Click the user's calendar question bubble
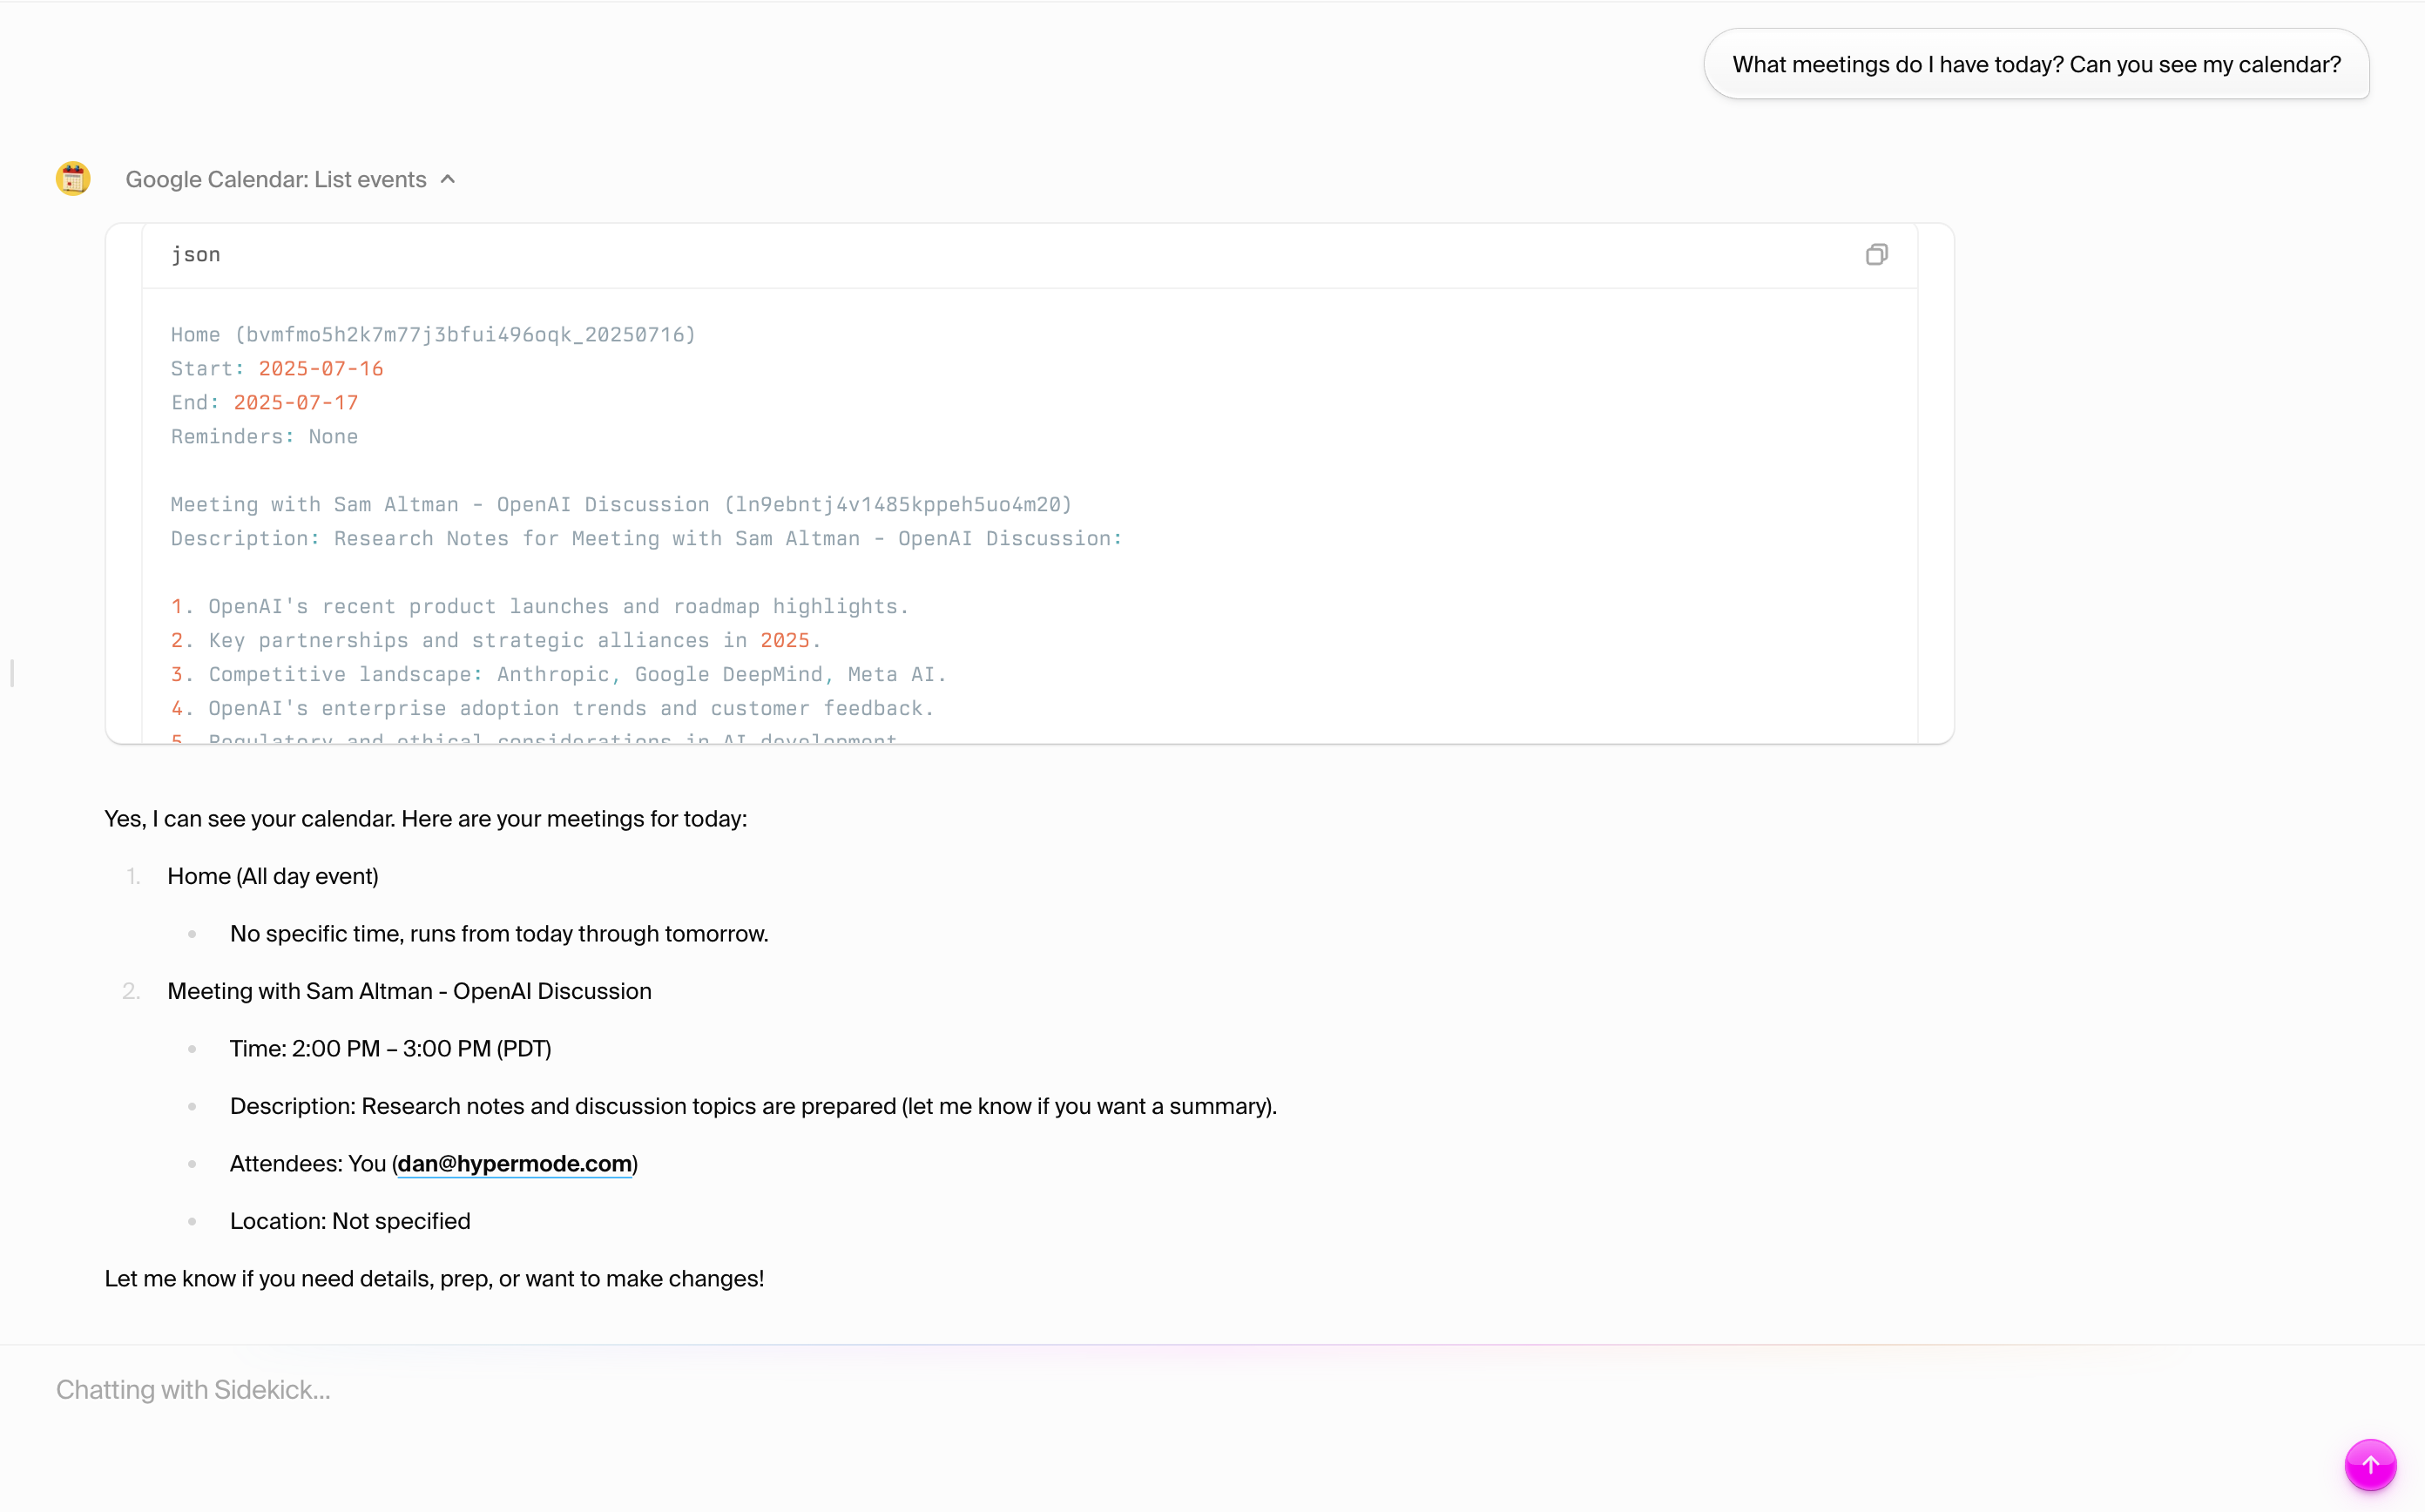 2036,64
